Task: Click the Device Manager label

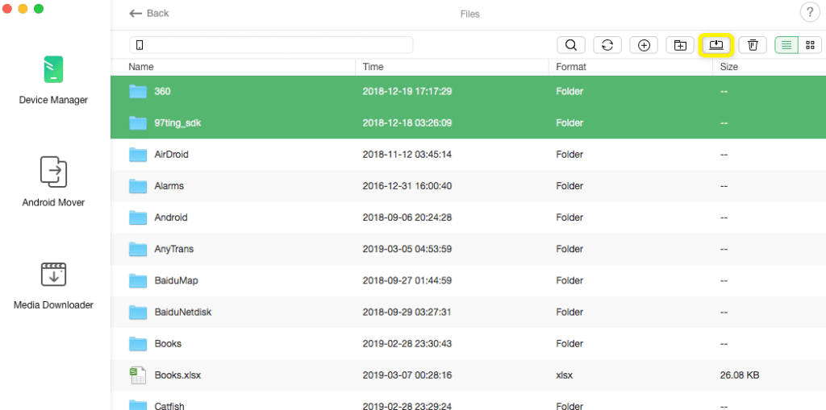Action: tap(53, 100)
